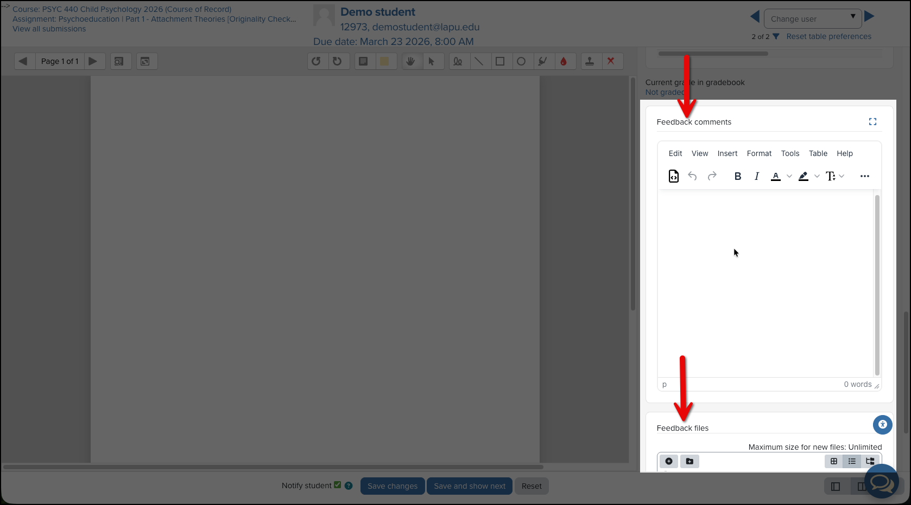
Task: Open the View menu in editor
Action: click(700, 153)
